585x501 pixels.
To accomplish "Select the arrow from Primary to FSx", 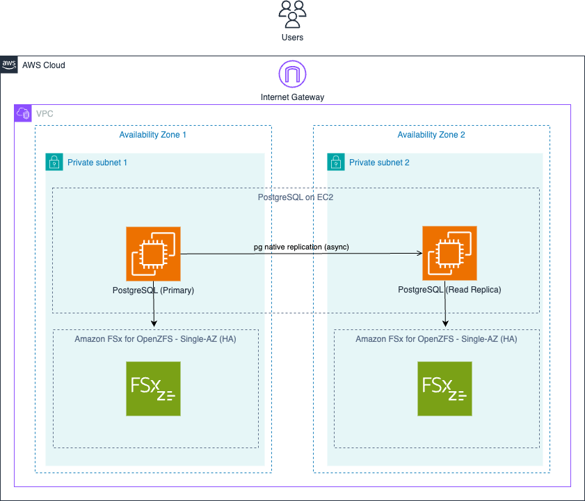I will coord(153,304).
